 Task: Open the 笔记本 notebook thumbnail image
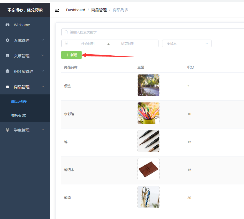[x=149, y=169]
